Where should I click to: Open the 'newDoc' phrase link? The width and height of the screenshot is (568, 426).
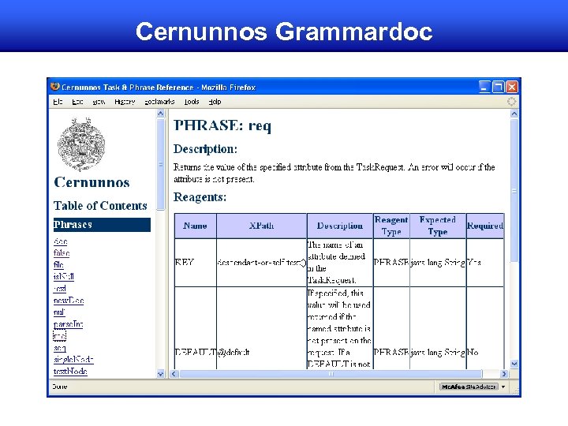pos(69,301)
